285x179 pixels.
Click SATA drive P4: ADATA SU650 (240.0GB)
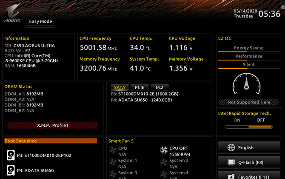click(x=141, y=100)
